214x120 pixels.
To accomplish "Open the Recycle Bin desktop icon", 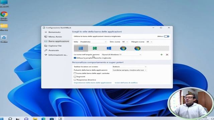I will click(x=4, y=39).
